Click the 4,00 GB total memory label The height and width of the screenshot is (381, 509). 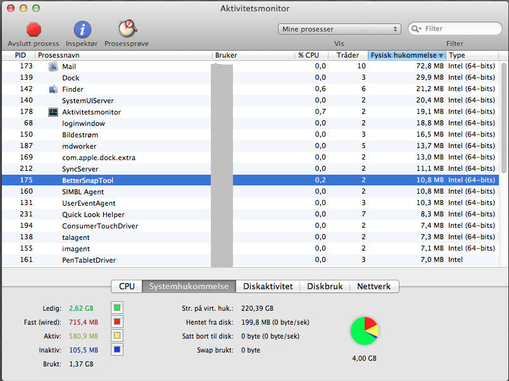(364, 358)
